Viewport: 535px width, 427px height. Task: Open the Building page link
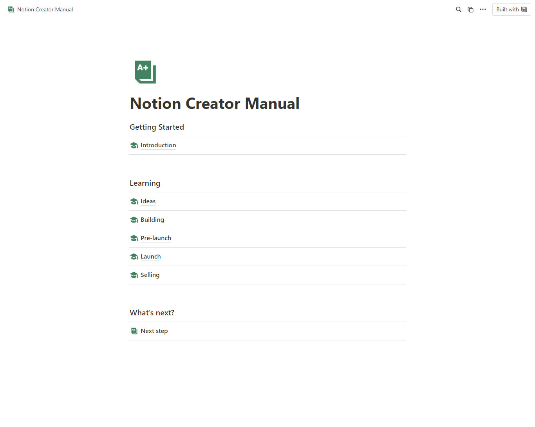[152, 220]
